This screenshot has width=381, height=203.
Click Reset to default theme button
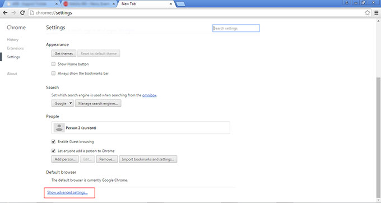[x=99, y=53]
